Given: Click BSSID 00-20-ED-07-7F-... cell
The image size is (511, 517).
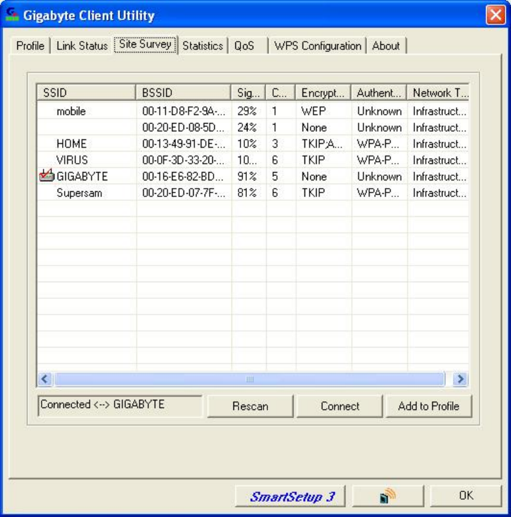Looking at the screenshot, I should click(184, 192).
